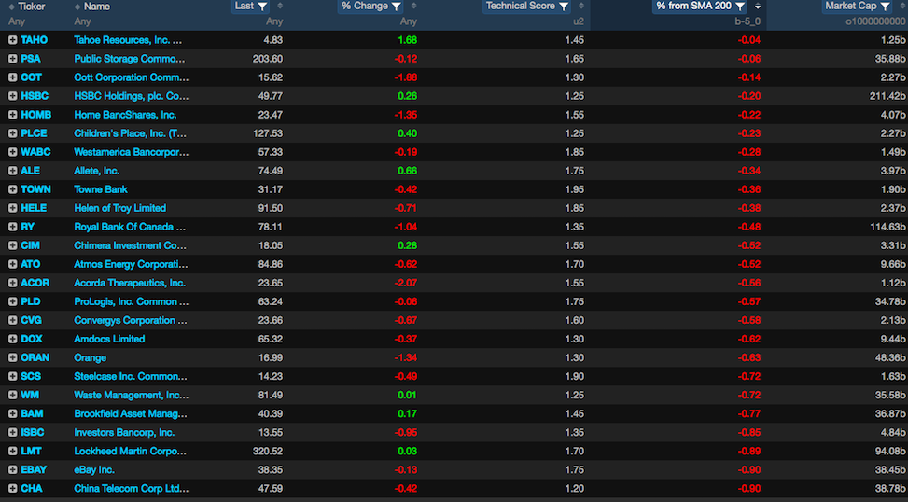Expand the ALE row plus icon
The image size is (908, 502).
tap(12, 171)
